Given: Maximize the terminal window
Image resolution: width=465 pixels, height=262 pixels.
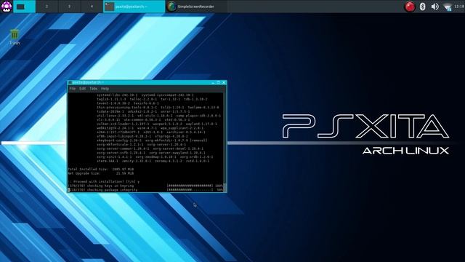Looking at the screenshot, I should [218, 82].
